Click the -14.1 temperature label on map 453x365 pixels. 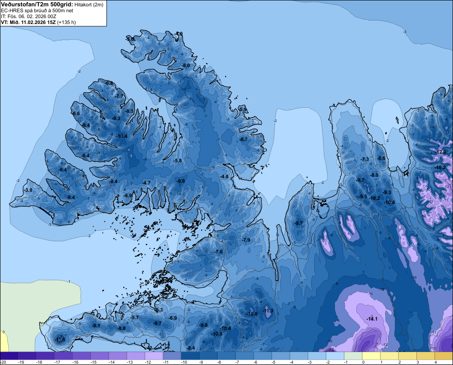[x=372, y=319]
